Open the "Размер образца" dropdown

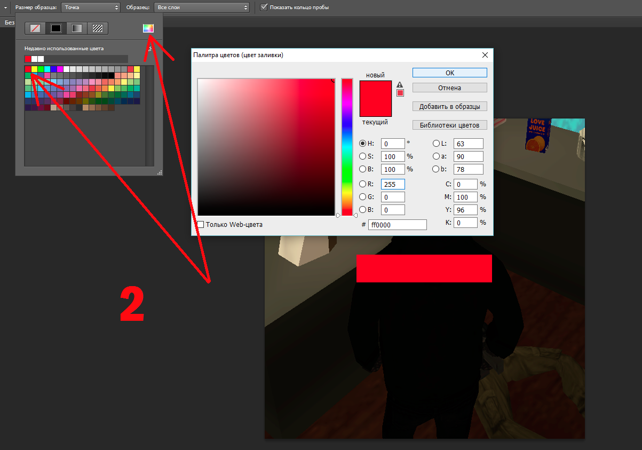pos(91,7)
